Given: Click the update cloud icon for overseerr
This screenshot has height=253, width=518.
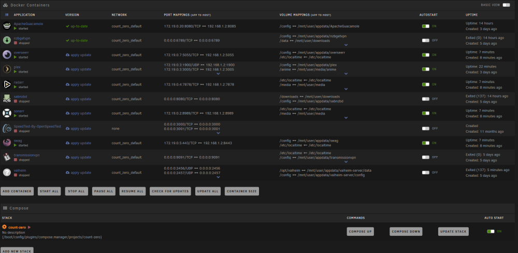Looking at the screenshot, I should pos(67,55).
